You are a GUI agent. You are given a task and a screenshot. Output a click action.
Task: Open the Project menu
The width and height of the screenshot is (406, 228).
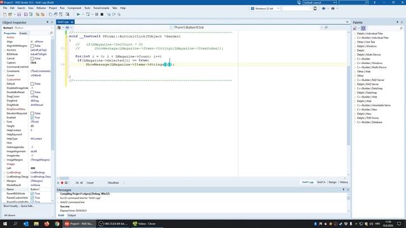[53, 8]
